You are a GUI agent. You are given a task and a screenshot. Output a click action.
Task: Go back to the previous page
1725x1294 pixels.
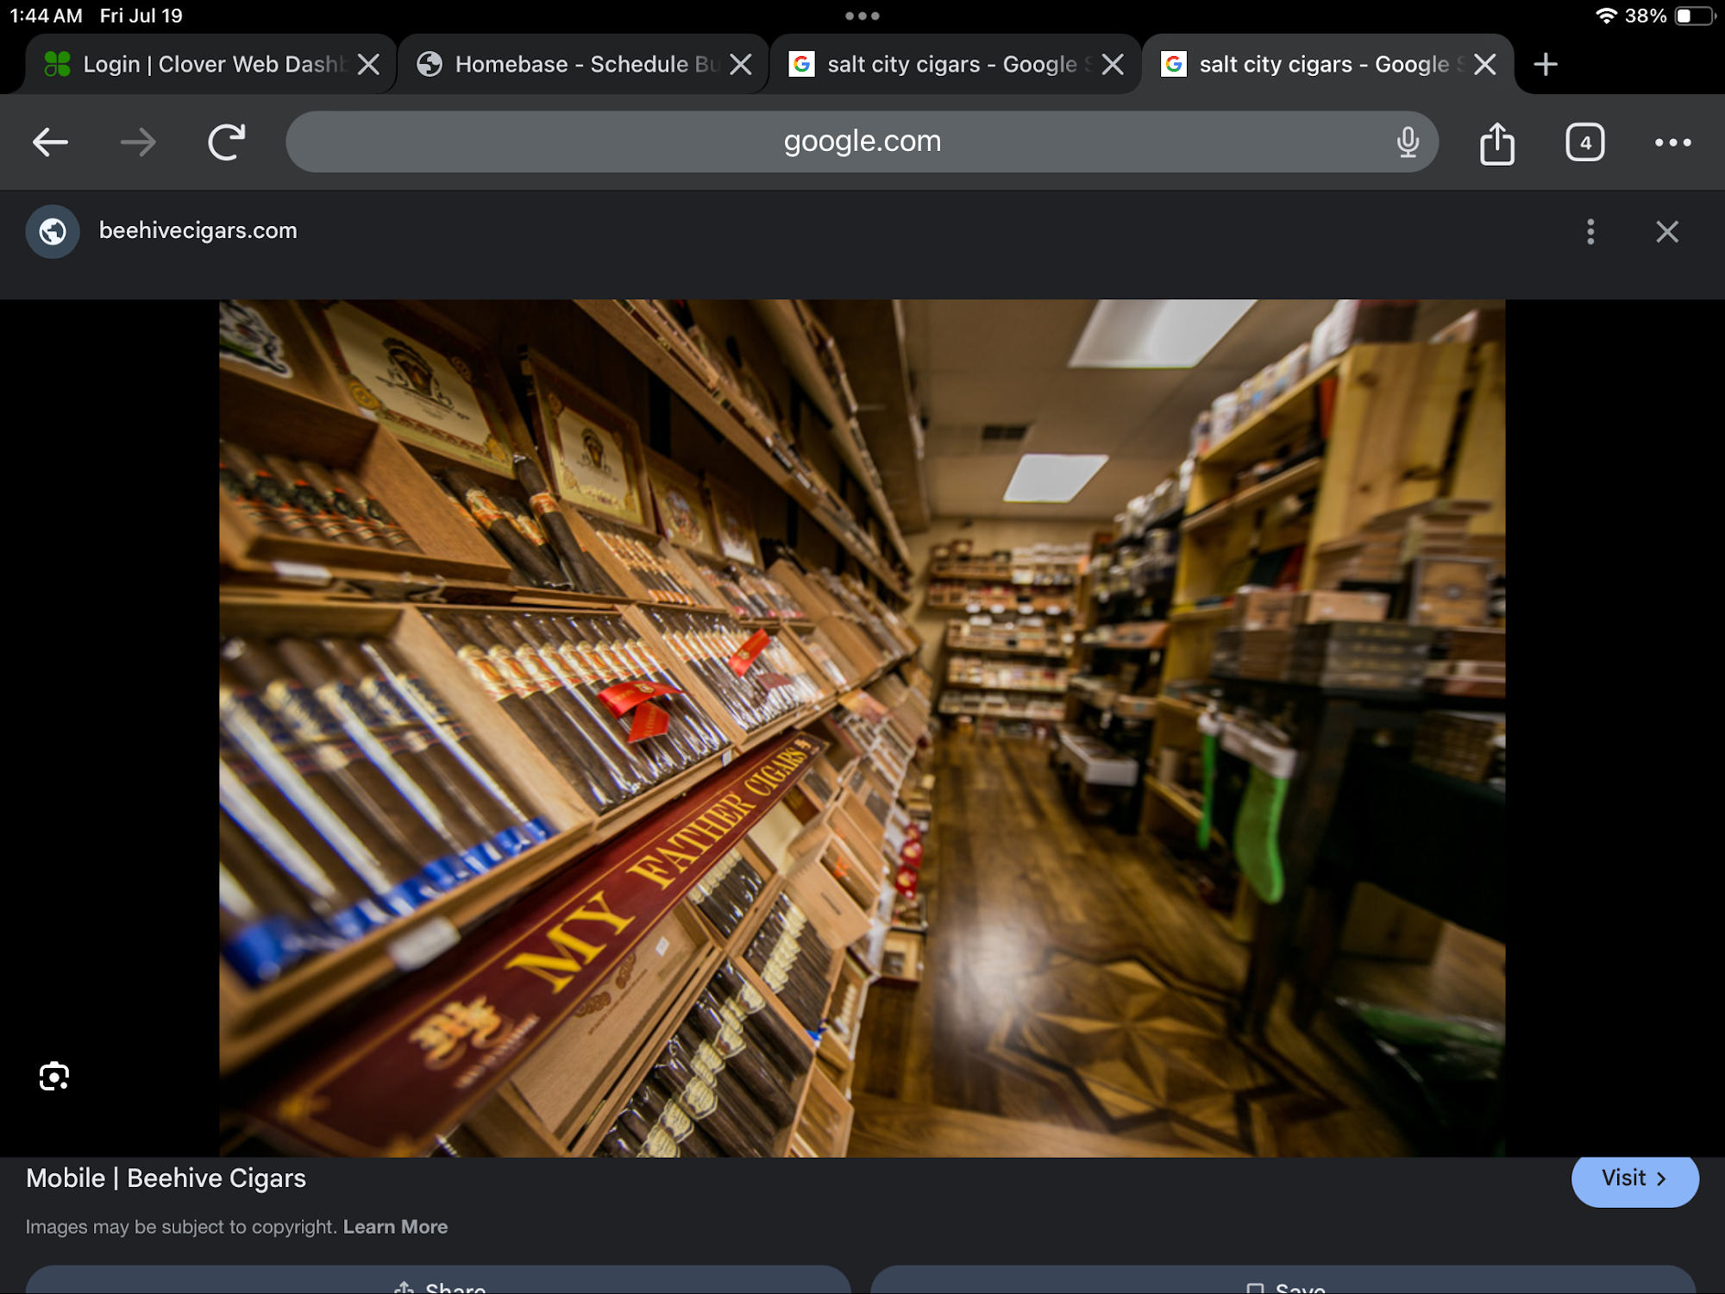pyautogui.click(x=50, y=142)
